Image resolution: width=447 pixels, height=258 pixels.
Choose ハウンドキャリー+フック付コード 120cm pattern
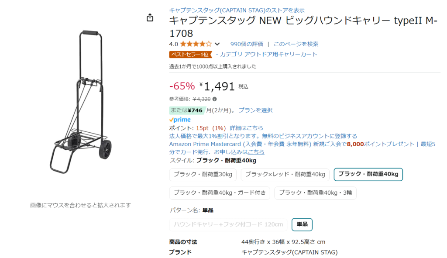tap(228, 225)
